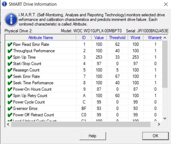Close the SMART Drive Information window
Screen dimensions: 171x144
click(166, 4)
